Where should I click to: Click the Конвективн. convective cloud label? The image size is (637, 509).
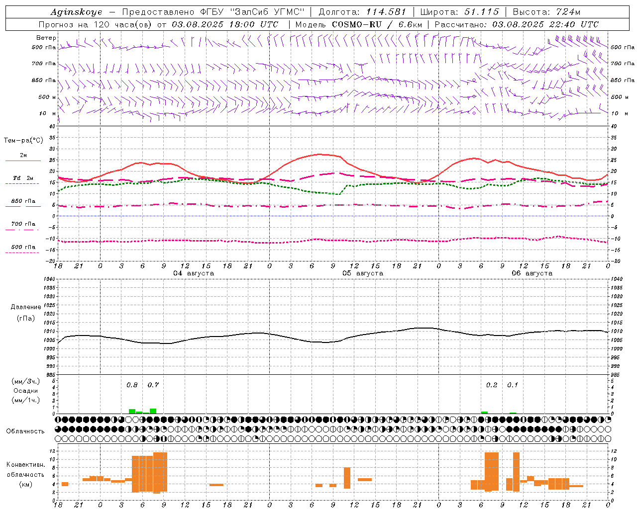coord(25,465)
